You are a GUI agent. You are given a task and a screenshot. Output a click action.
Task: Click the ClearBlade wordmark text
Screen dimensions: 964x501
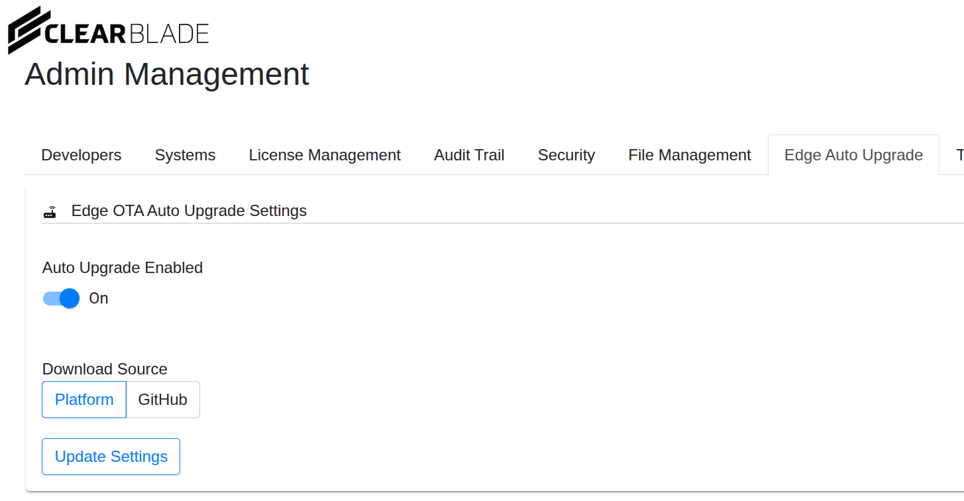coord(126,33)
